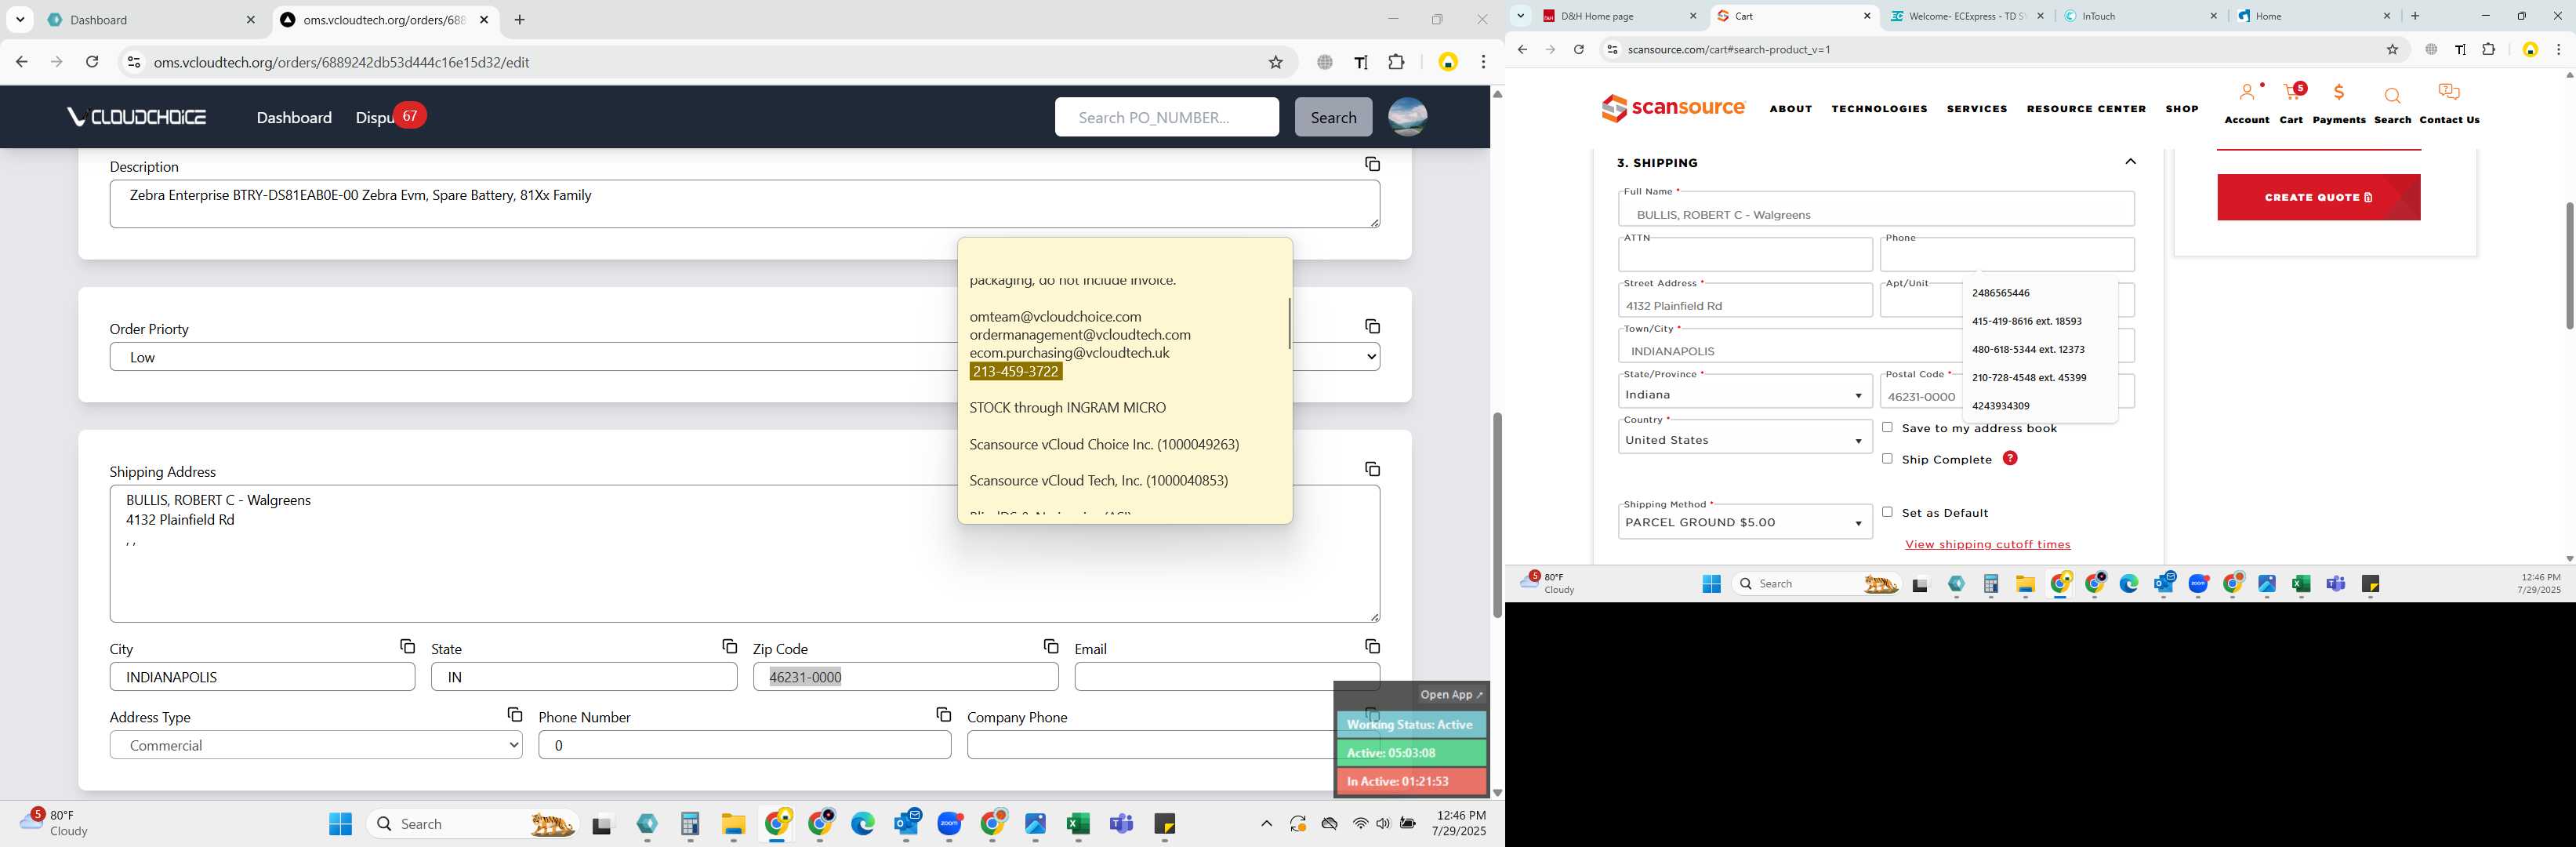Copy Email value using the copy icon
The image size is (2576, 847).
pos(1372,647)
